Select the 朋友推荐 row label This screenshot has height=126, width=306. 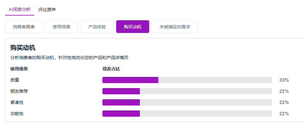tap(19, 91)
